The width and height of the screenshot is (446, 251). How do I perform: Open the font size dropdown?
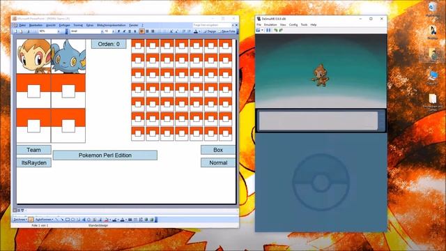[x=113, y=31]
